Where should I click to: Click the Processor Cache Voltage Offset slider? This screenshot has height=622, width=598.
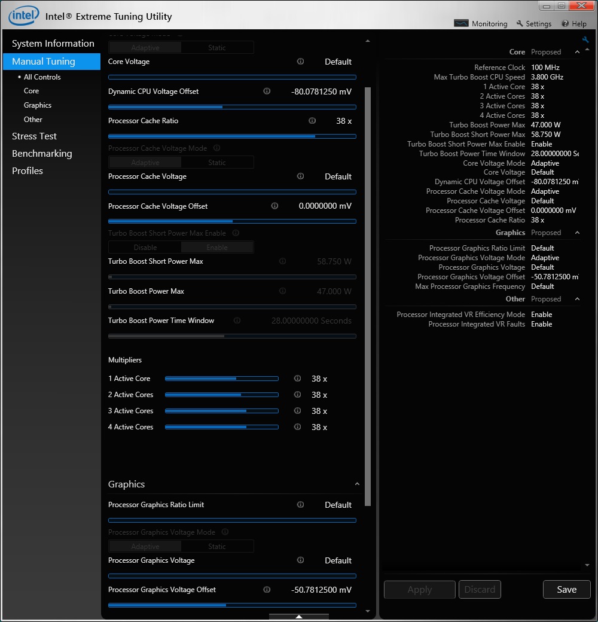click(232, 221)
